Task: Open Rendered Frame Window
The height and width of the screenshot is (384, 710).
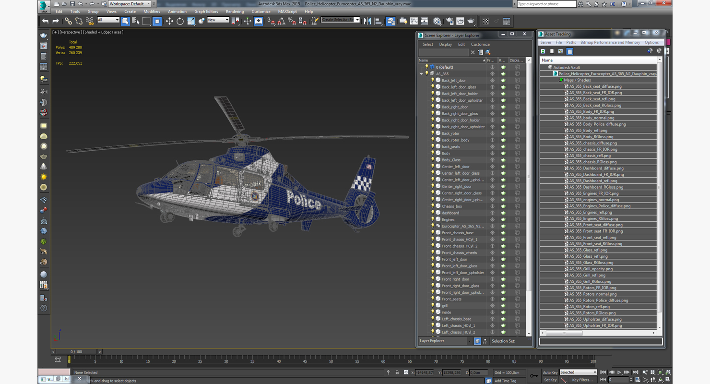Action: (x=460, y=21)
